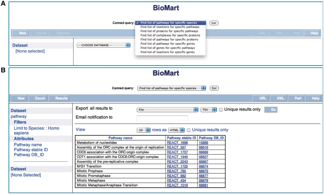Open rows count dropdown showing 10
The height and width of the screenshot is (194, 324).
click(143, 130)
